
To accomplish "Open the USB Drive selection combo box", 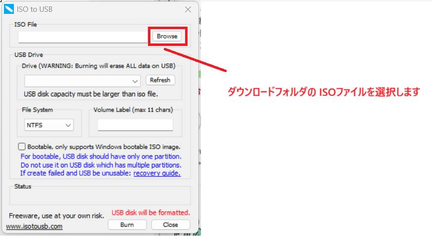I will [x=82, y=81].
